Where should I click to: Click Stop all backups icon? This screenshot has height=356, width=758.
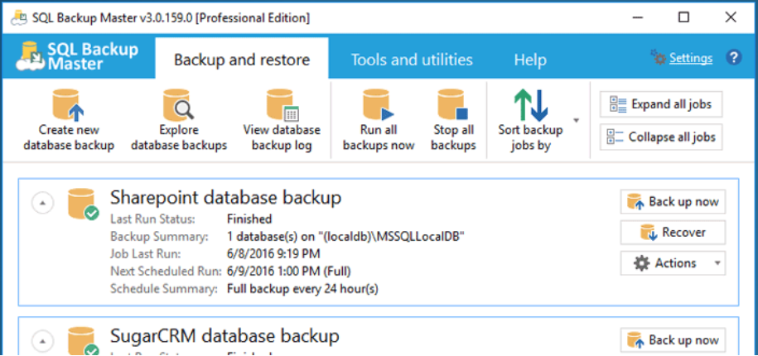click(453, 105)
